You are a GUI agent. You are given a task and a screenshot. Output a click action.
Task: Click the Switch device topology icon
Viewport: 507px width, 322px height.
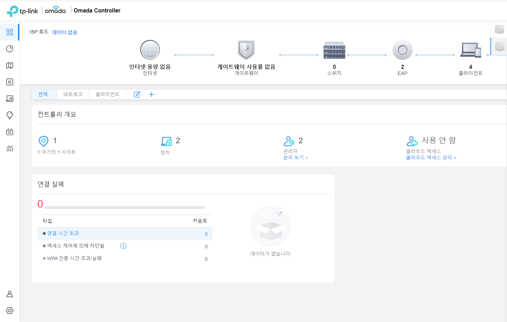tap(334, 50)
